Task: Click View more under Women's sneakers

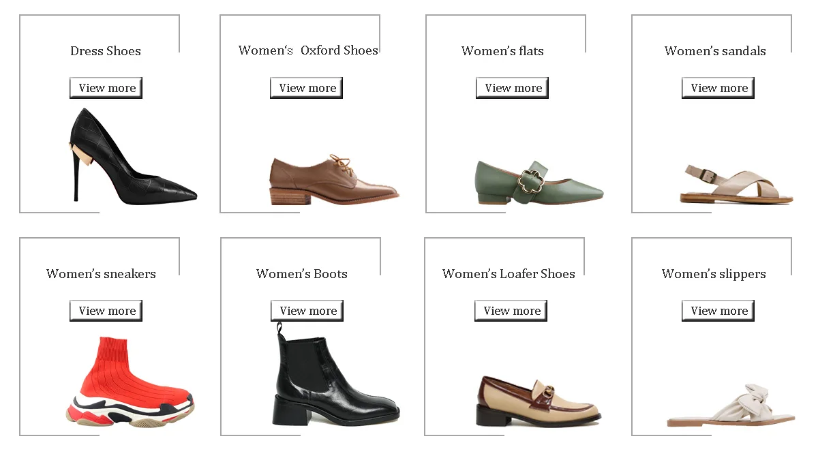Action: pos(106,311)
